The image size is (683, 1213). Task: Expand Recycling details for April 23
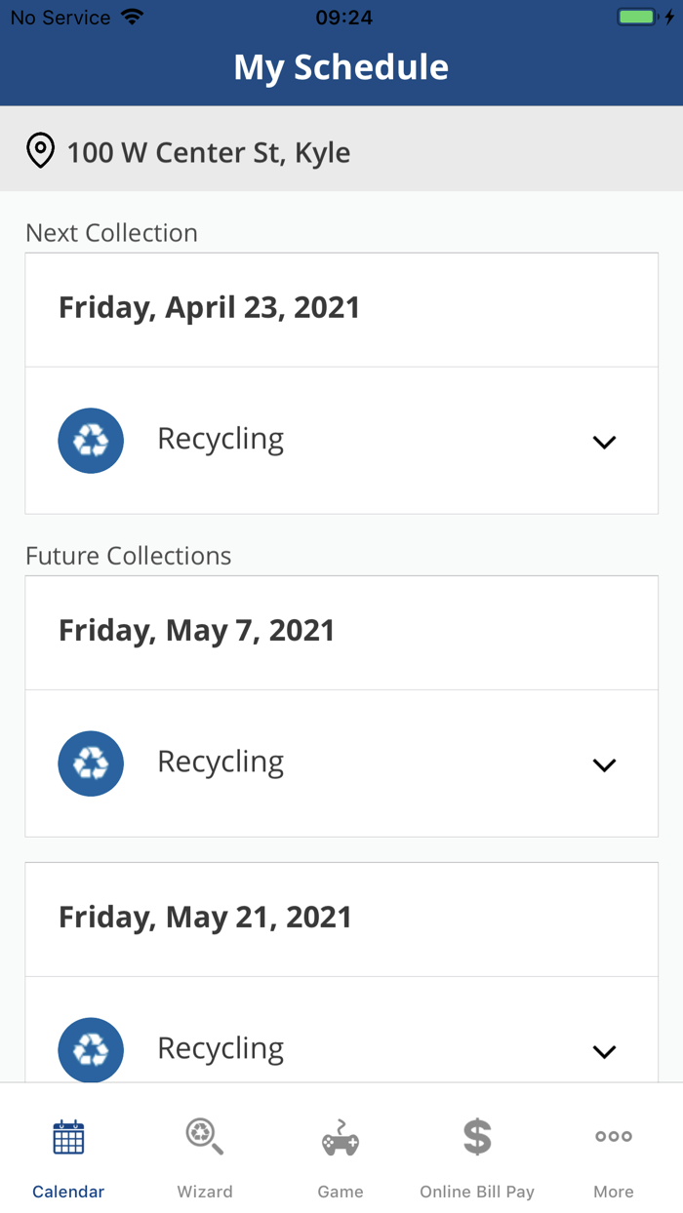[x=604, y=441]
